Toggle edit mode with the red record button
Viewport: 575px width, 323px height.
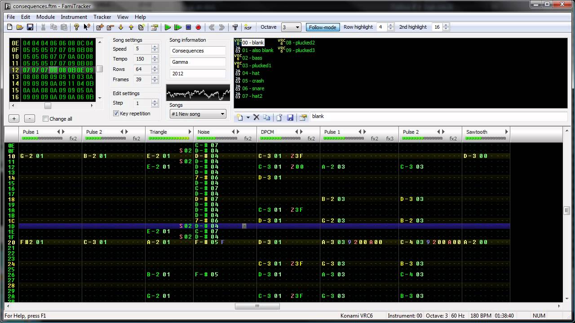coord(199,27)
